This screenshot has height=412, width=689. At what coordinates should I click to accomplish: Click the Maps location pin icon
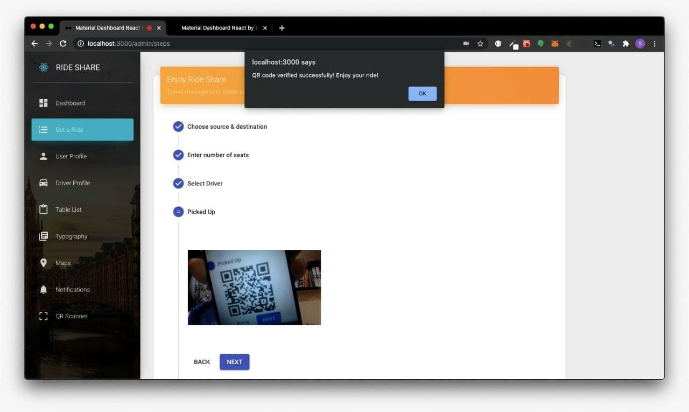point(44,263)
